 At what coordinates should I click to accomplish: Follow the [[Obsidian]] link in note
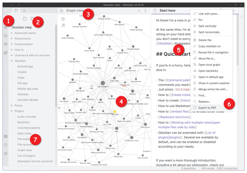tap(165, 43)
